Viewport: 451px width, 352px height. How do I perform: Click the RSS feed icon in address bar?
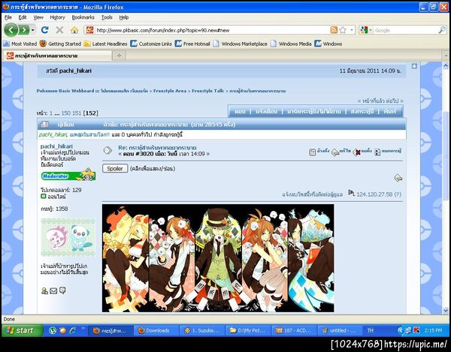[x=334, y=30]
